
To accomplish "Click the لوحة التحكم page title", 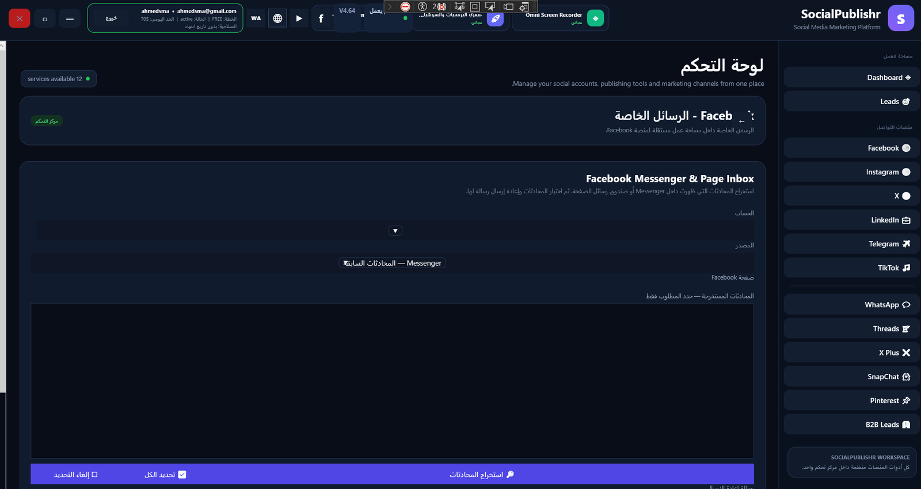I will click(722, 66).
